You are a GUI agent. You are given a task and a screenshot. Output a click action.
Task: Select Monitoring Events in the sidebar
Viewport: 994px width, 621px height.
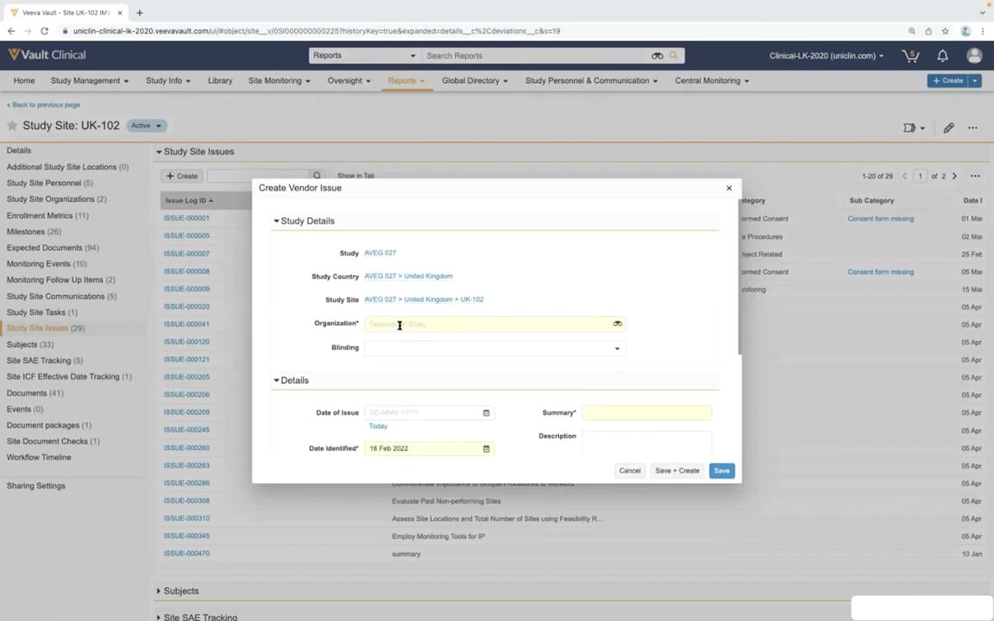click(x=47, y=264)
